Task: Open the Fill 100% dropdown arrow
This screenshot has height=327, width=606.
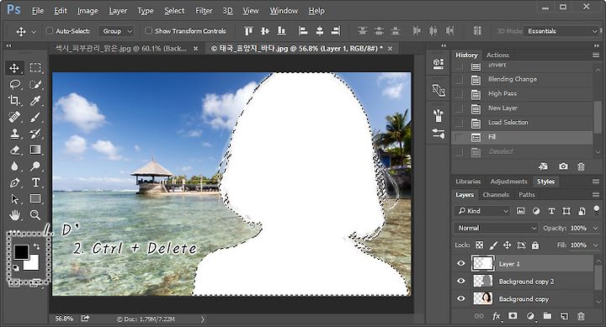Action: 595,245
